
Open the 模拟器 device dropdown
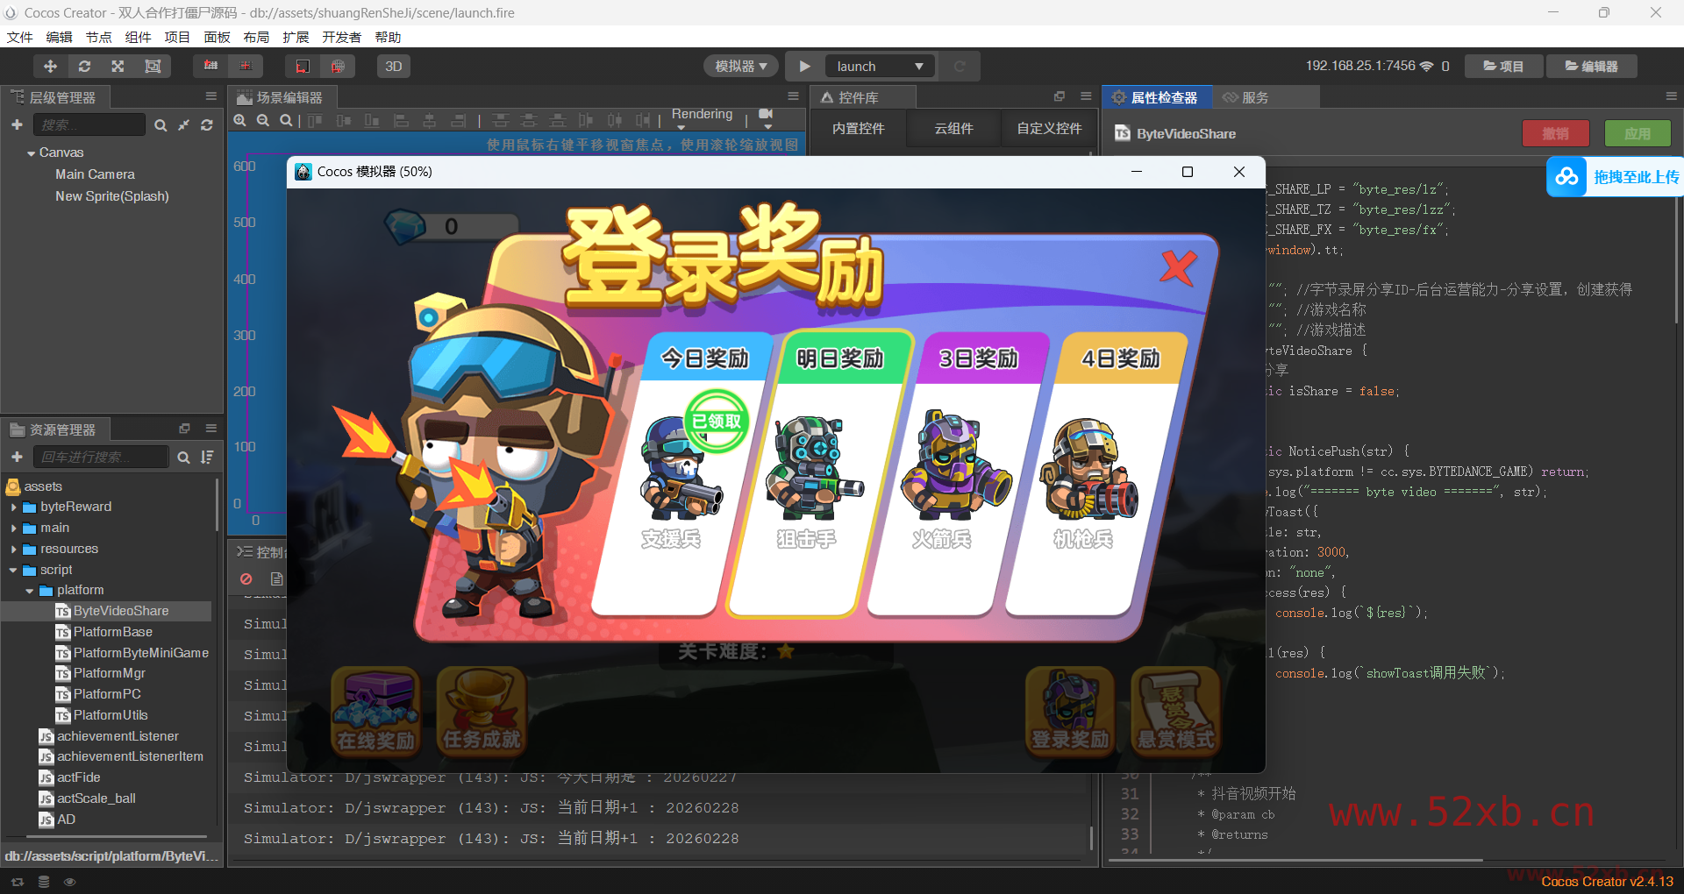coord(739,66)
